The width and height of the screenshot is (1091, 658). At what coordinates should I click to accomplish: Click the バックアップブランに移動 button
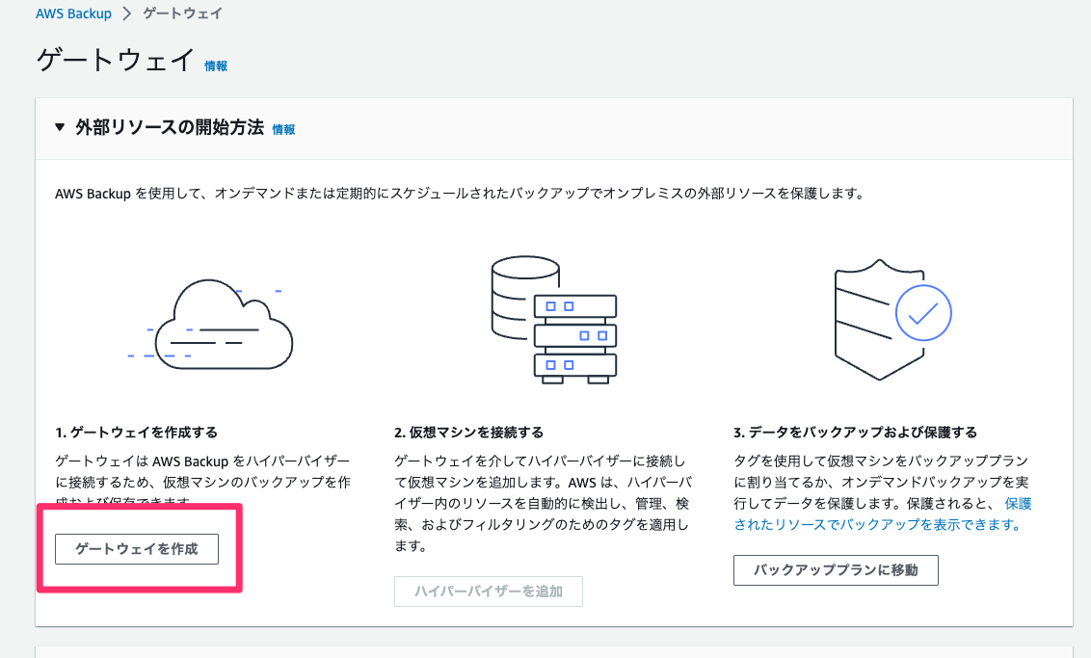pyautogui.click(x=836, y=569)
